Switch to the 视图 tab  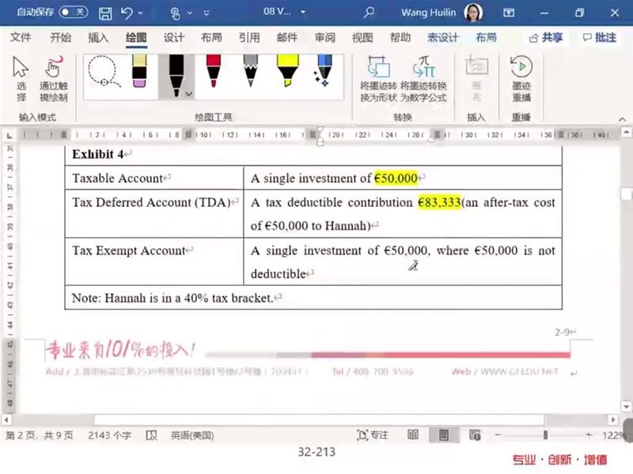(x=362, y=37)
